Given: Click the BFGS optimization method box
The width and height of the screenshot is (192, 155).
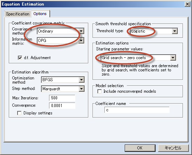Looking at the screenshot, I should [x=63, y=80].
